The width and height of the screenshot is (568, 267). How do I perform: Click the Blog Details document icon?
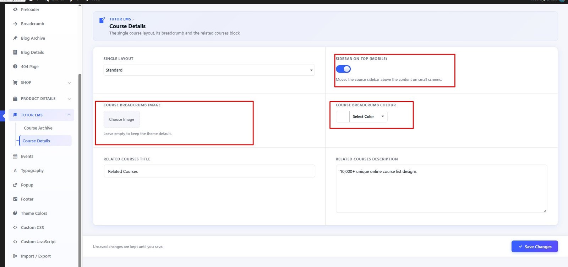click(x=15, y=52)
